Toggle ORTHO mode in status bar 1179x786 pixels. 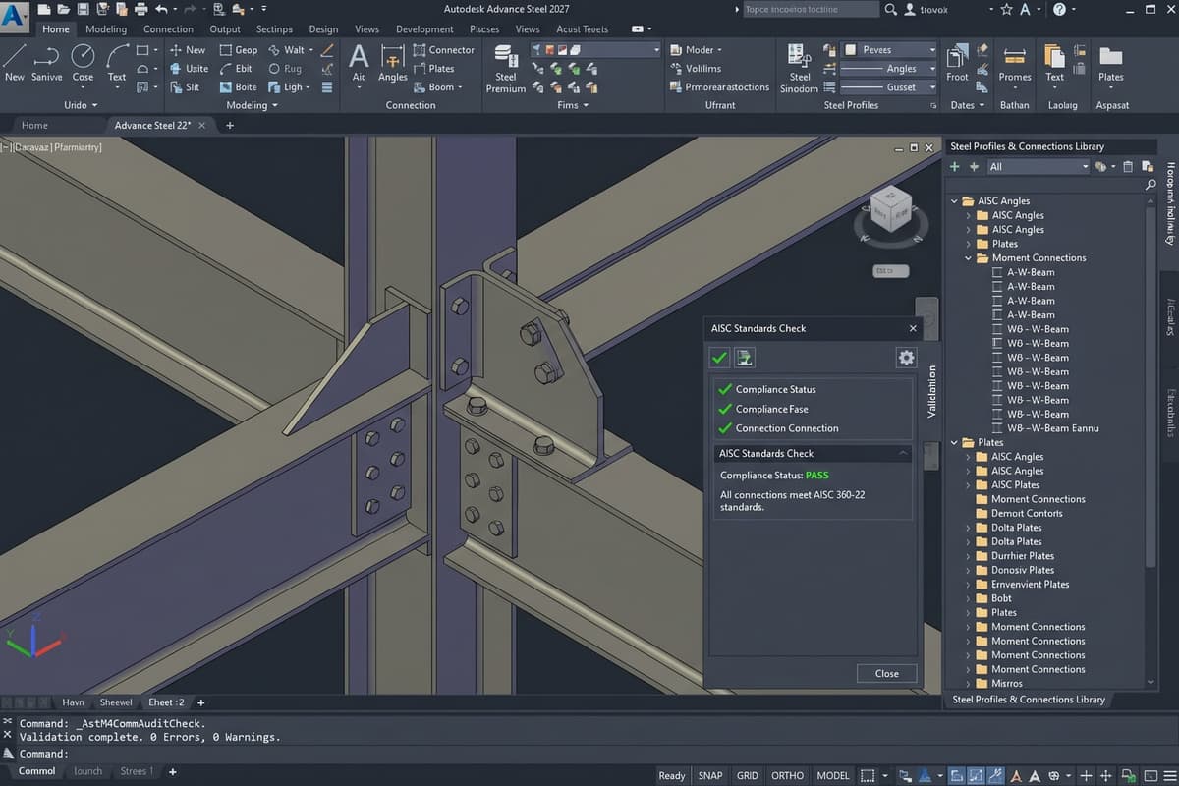tap(787, 775)
